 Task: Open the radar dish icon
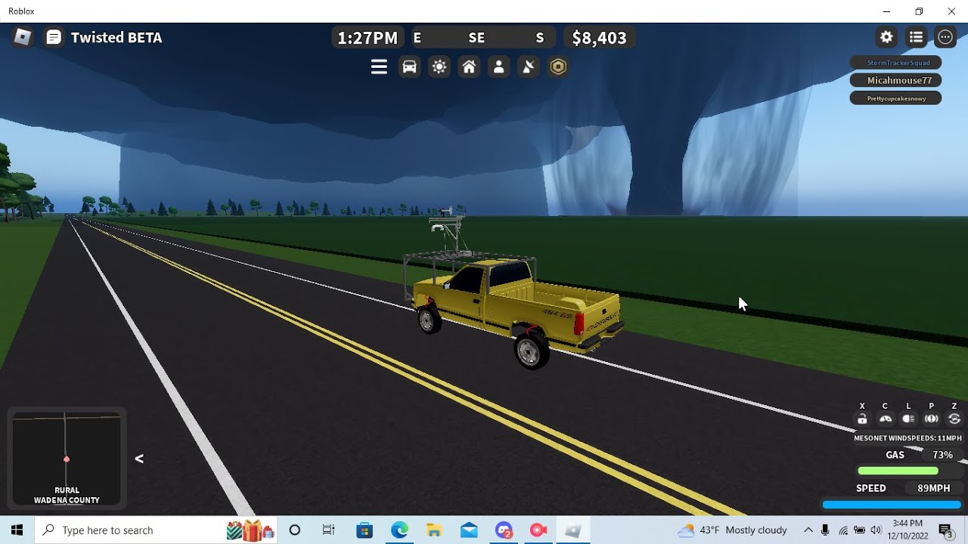(529, 67)
